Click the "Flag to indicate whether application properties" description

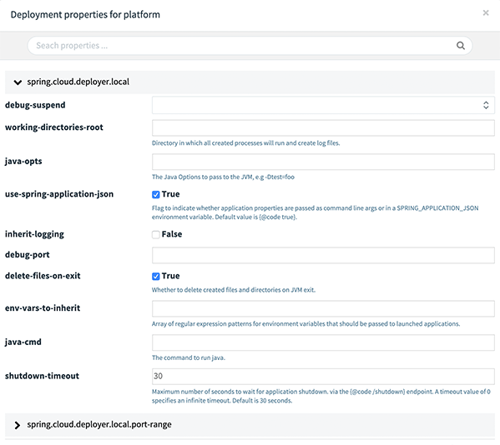point(315,212)
